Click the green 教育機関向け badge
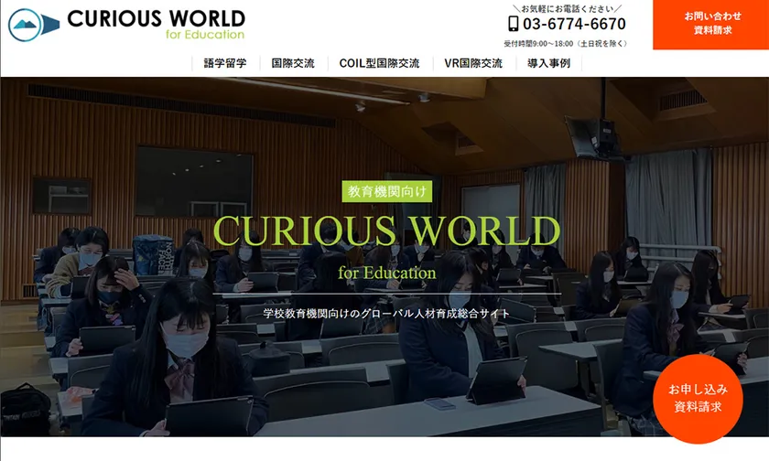This screenshot has width=769, height=461. coord(384,191)
